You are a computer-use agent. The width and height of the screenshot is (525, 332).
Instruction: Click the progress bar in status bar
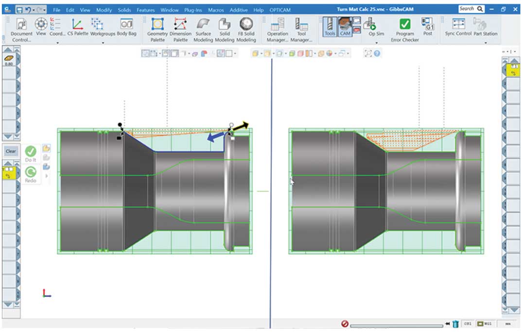point(396,324)
